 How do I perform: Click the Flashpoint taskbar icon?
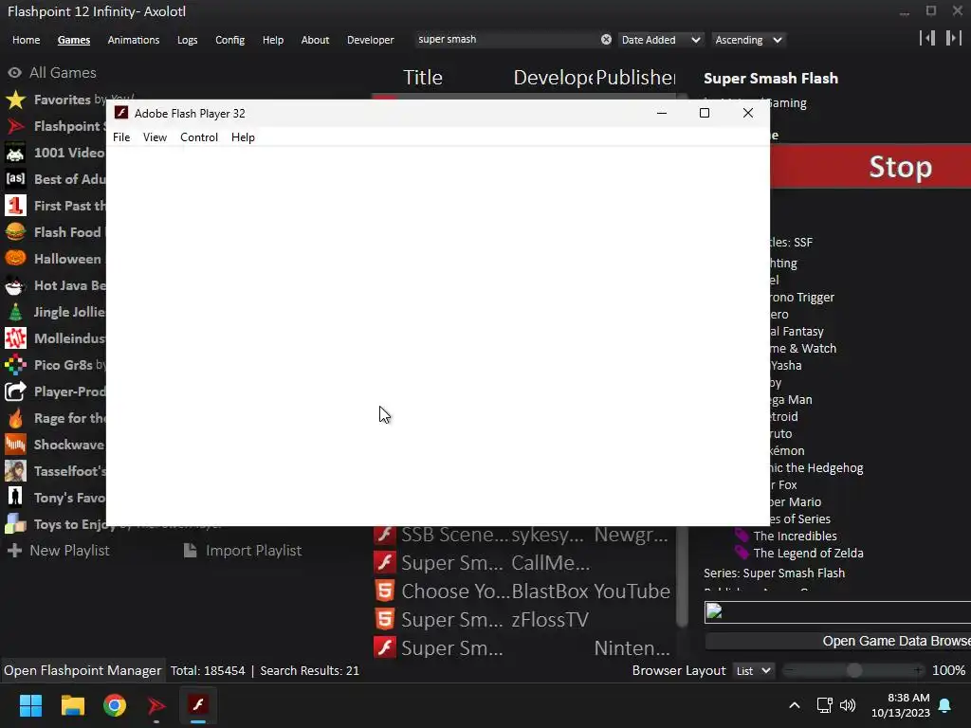(156, 705)
